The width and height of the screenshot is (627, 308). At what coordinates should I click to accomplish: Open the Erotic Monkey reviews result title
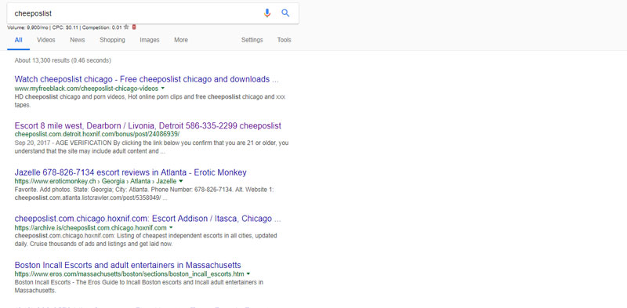pyautogui.click(x=130, y=172)
